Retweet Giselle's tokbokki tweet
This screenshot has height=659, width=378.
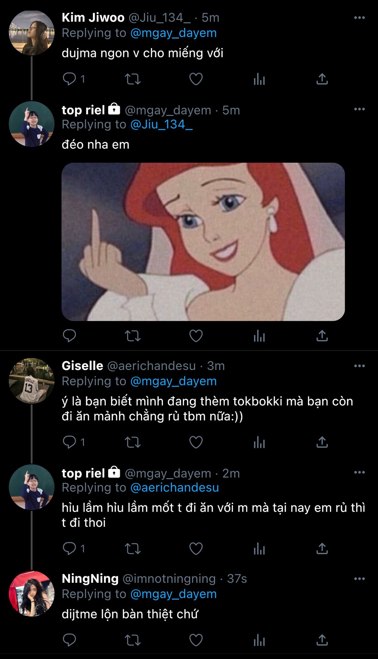133,442
